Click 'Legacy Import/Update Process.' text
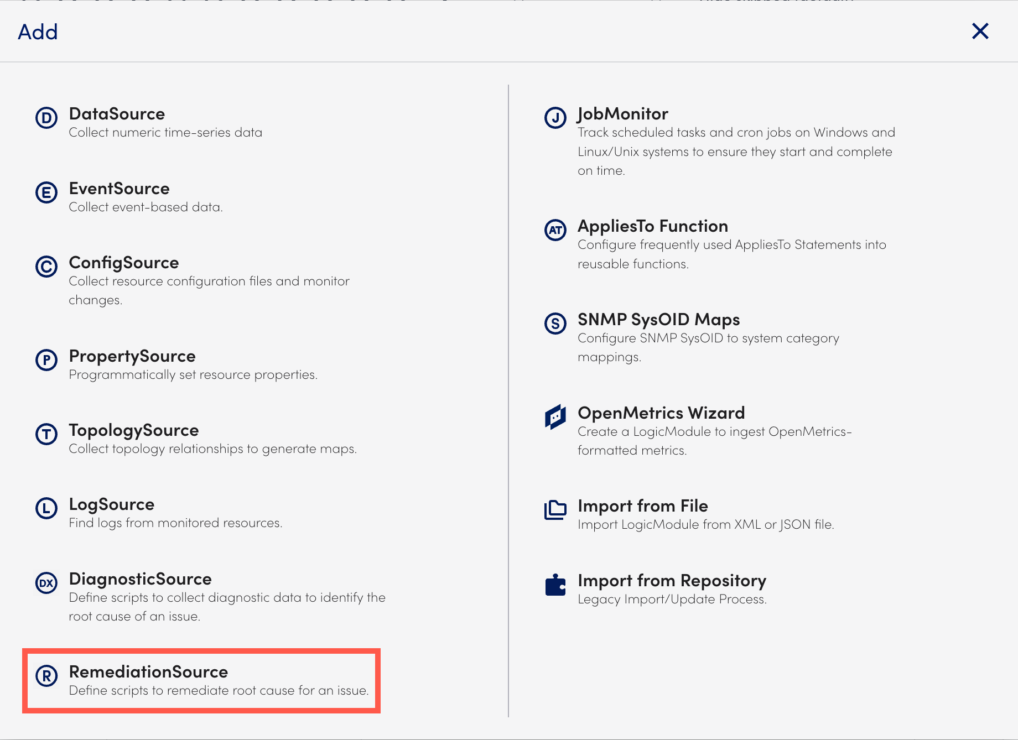The image size is (1018, 740). point(672,600)
